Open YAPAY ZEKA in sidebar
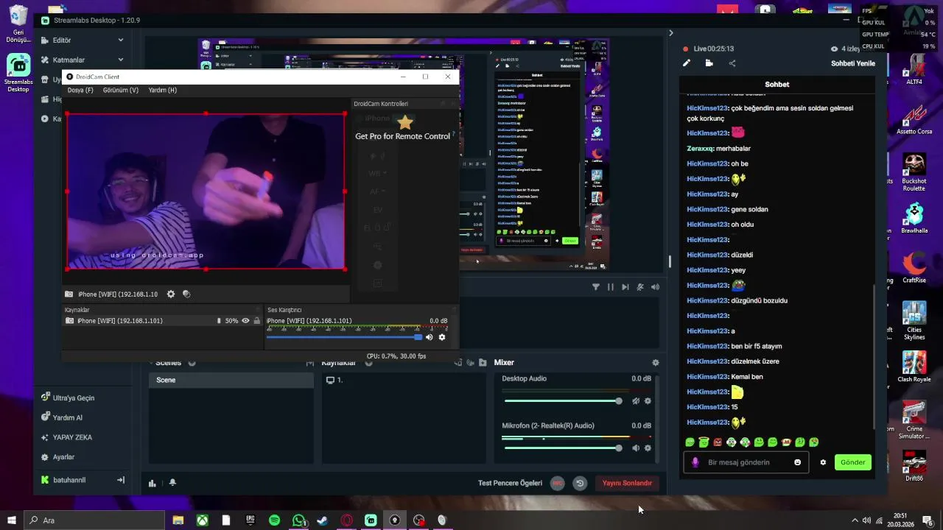 point(67,437)
